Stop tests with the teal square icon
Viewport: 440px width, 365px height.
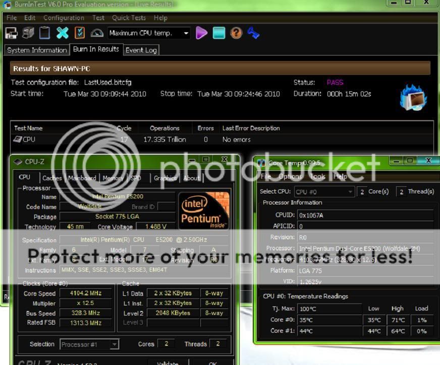(219, 33)
